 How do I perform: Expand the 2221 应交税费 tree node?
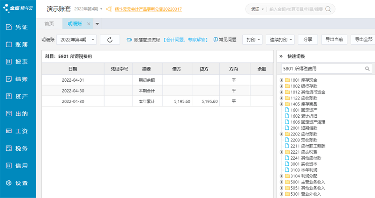[281, 152]
